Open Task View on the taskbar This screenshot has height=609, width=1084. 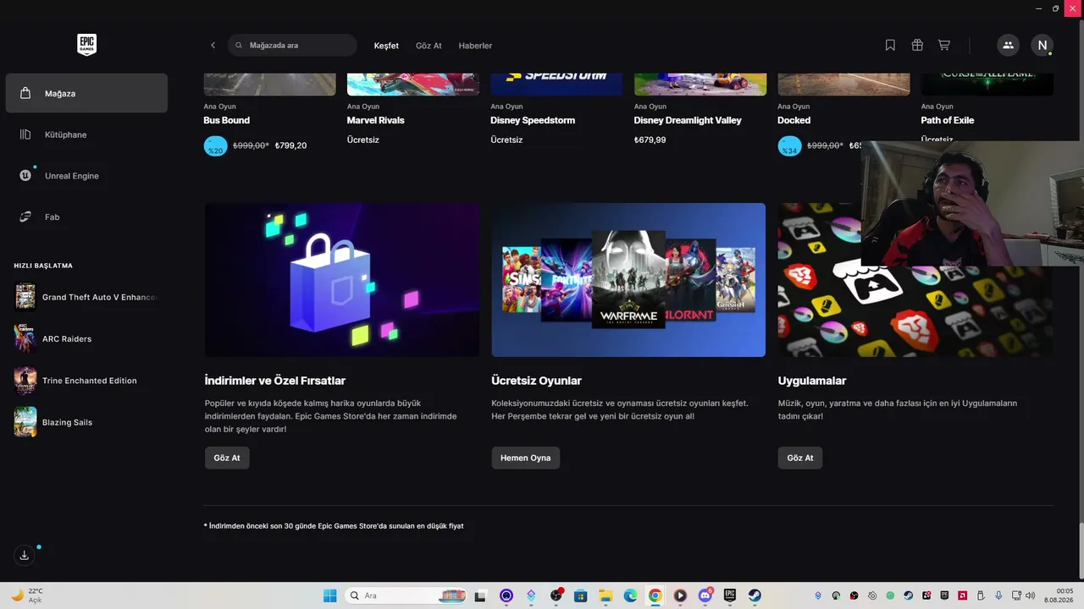click(x=481, y=595)
